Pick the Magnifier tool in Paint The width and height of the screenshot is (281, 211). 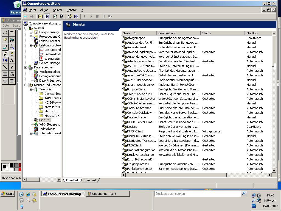12,47
